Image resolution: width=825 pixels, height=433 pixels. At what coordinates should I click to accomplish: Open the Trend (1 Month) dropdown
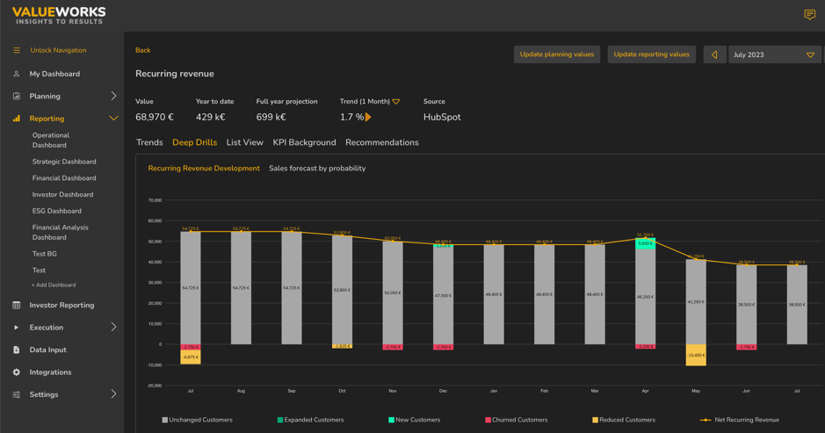[396, 102]
